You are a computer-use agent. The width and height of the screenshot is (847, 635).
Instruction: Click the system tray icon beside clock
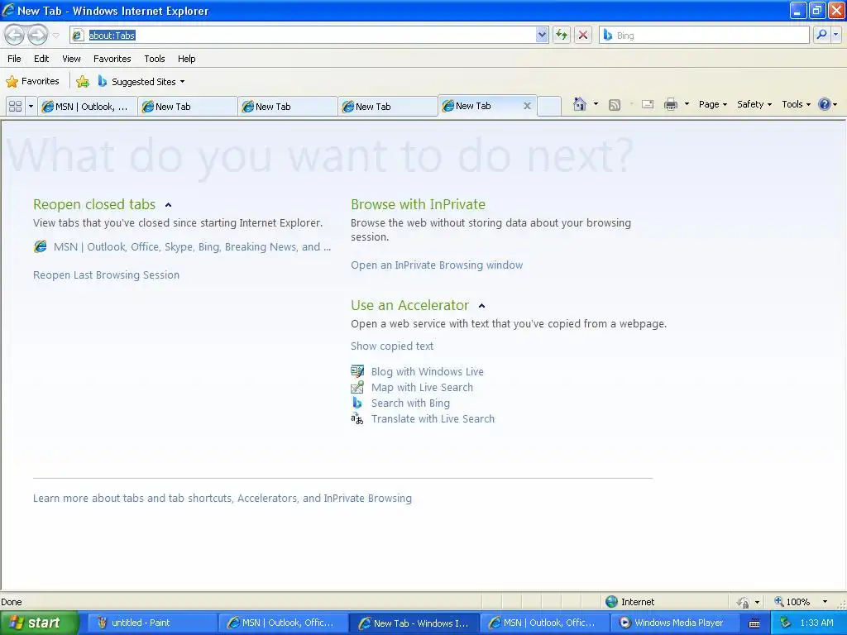click(785, 623)
